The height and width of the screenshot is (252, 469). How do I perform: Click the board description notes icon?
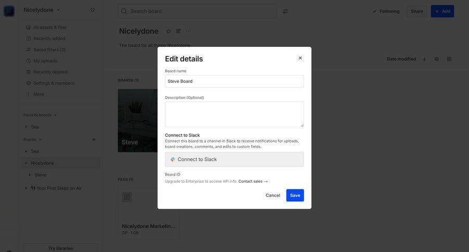point(178,31)
